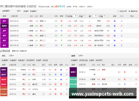Click the 1:3 score on 19-08-13 row
Screen dimensions: 139x101
(29, 70)
